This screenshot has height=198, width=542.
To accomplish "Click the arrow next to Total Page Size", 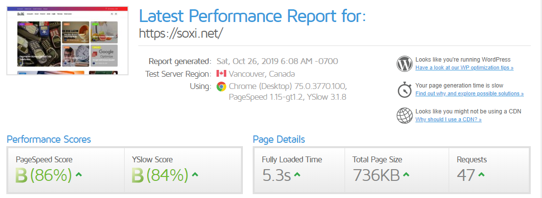I will (406, 175).
